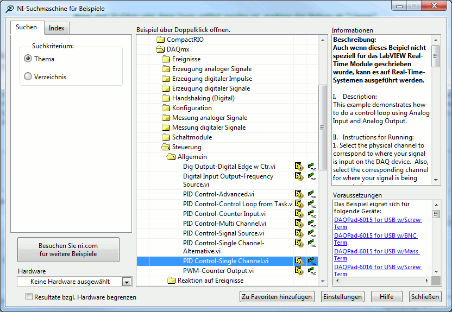Click the VI icon beside PID Control-Advanced.vi

[299, 194]
